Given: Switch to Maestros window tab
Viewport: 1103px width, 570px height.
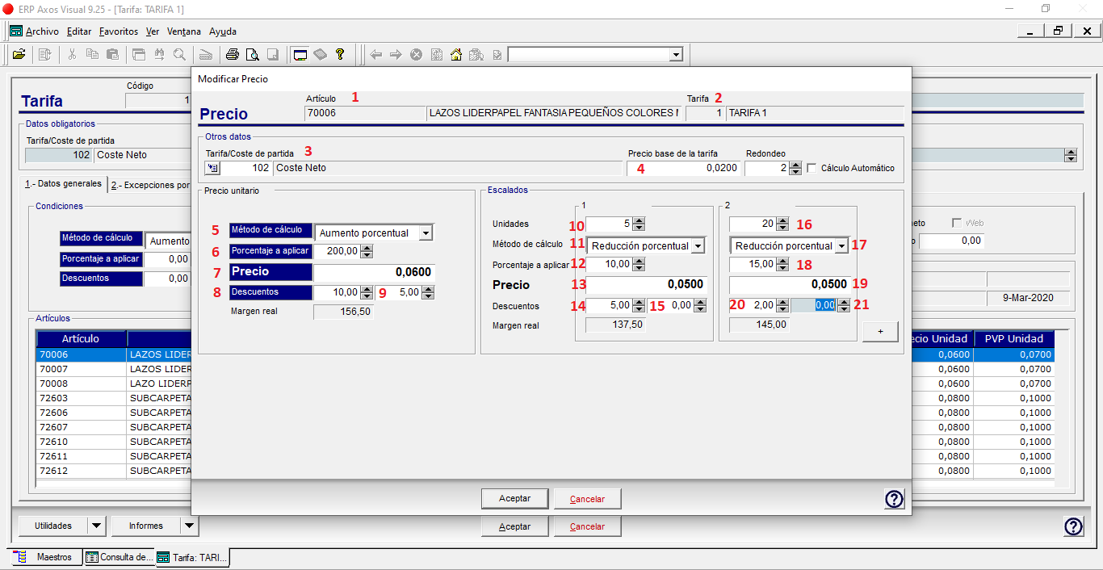Looking at the screenshot, I should click(x=46, y=557).
